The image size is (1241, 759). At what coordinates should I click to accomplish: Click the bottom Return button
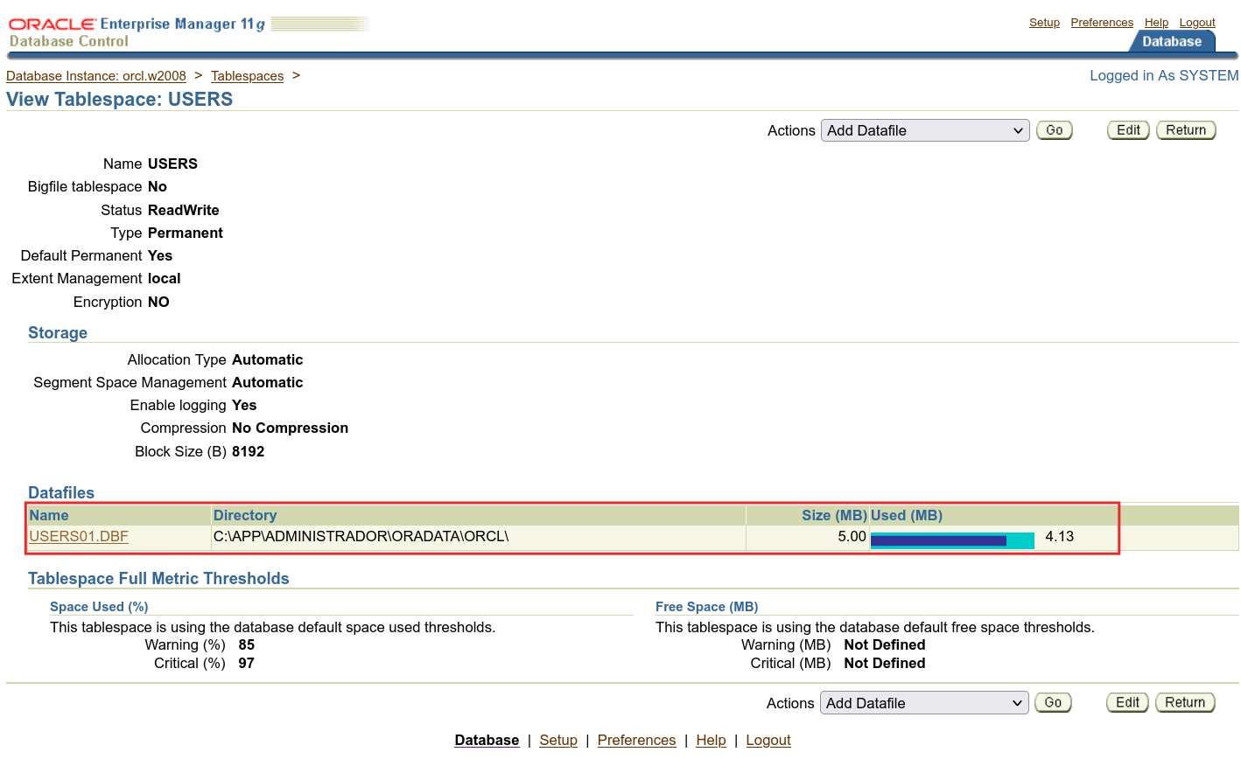(1185, 703)
